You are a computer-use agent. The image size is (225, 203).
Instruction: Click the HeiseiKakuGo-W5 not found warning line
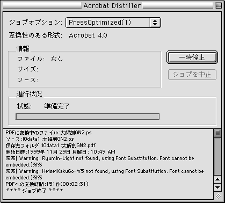pos(105,175)
